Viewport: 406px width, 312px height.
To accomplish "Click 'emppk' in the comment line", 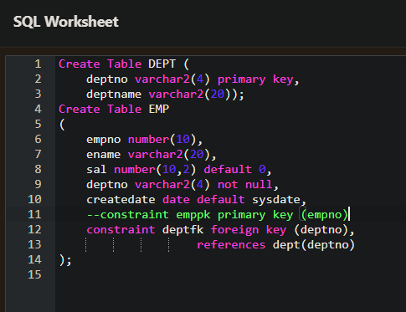I will pos(193,215).
